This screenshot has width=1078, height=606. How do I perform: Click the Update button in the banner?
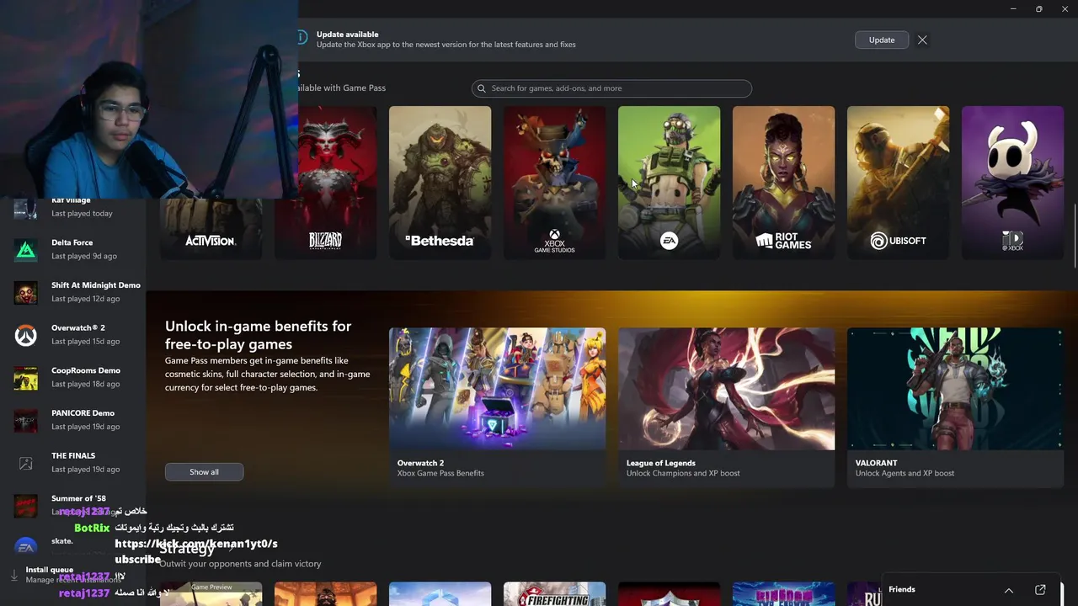[882, 40]
